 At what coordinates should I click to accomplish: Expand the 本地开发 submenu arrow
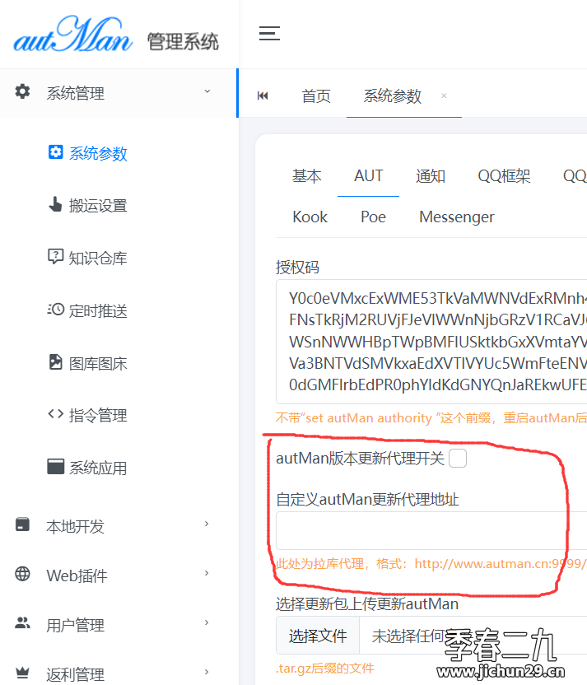[x=207, y=524]
